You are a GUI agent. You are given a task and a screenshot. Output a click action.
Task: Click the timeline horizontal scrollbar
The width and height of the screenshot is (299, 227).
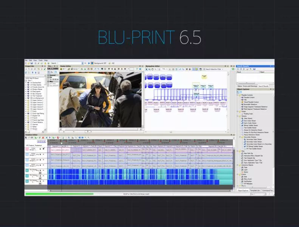click(x=140, y=191)
